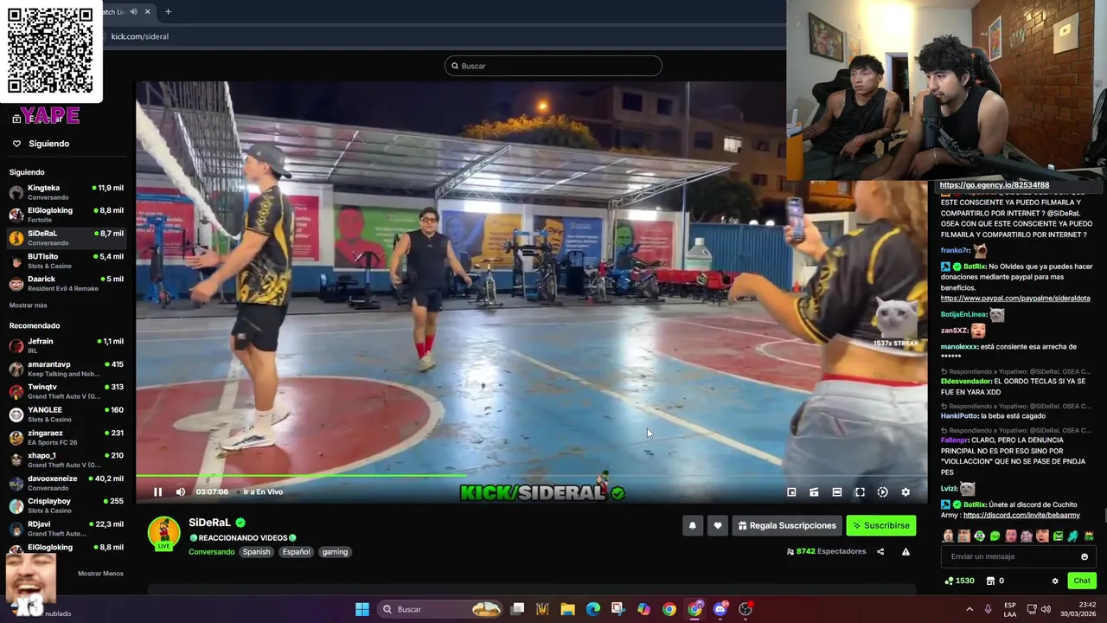Expand followed list with 'Mostrar más'
1107x623 pixels.
(29, 305)
